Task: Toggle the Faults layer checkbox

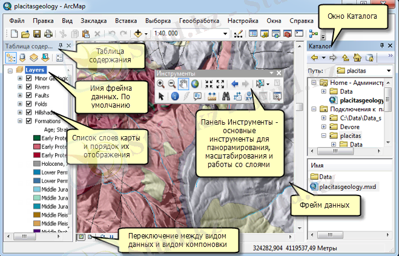Action: click(28, 95)
